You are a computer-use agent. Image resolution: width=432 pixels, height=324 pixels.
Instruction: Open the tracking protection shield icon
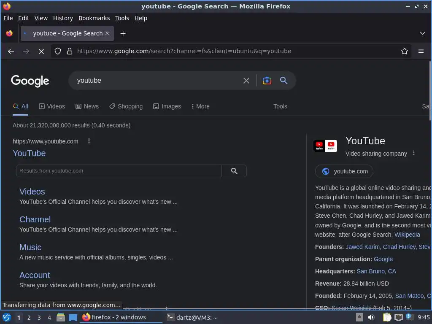57,51
